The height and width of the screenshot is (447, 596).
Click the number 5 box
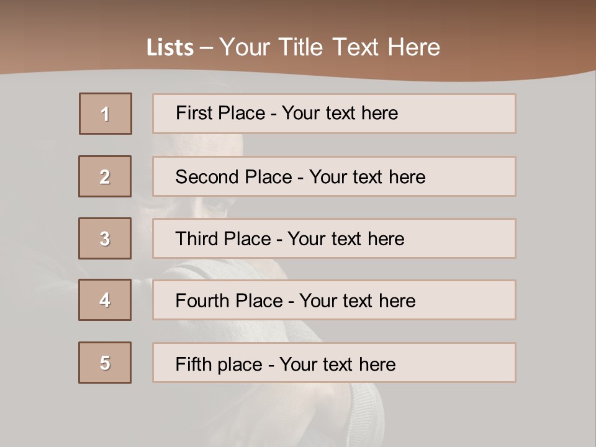pos(105,363)
